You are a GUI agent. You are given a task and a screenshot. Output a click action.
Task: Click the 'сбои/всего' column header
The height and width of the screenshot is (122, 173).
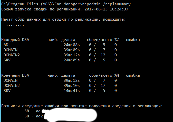(x=101, y=75)
